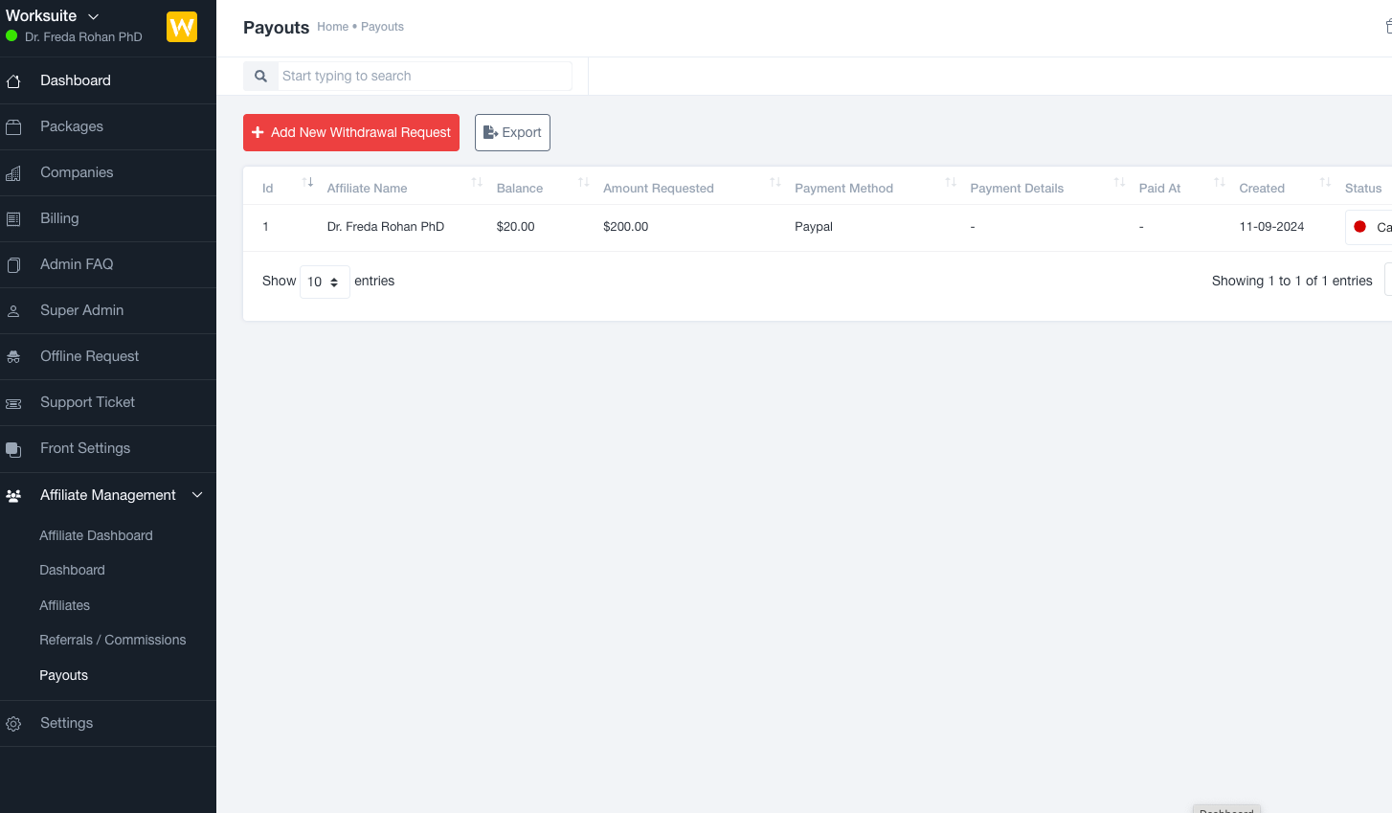The image size is (1392, 813).
Task: Click the Super Admin user icon
Action: (x=12, y=310)
